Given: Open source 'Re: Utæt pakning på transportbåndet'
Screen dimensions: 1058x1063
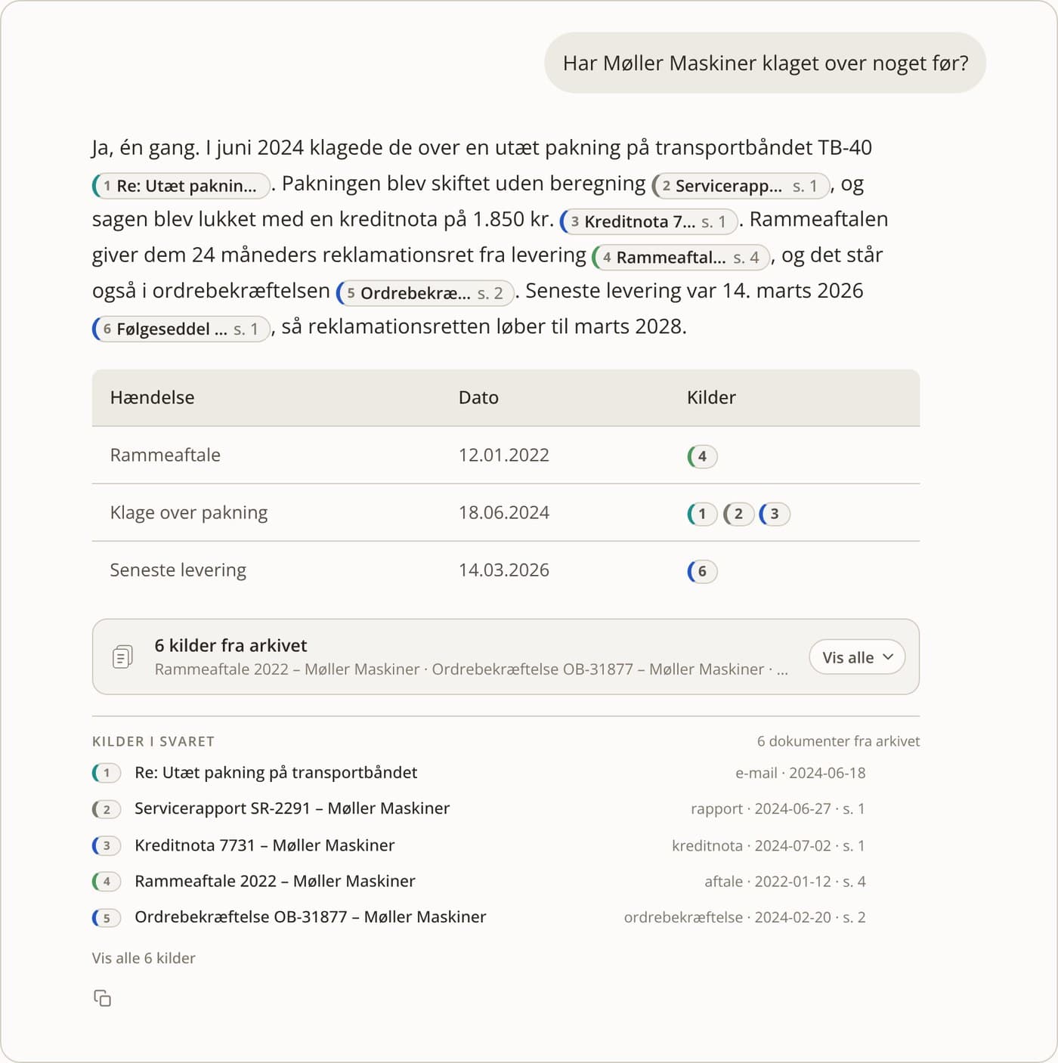Looking at the screenshot, I should (276, 772).
